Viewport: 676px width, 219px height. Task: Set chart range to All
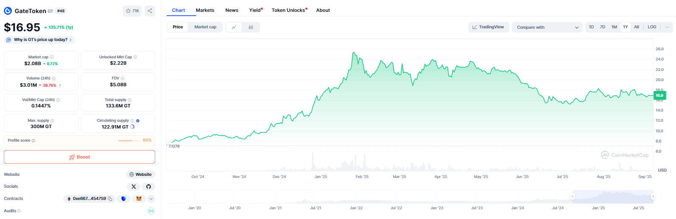click(x=637, y=27)
